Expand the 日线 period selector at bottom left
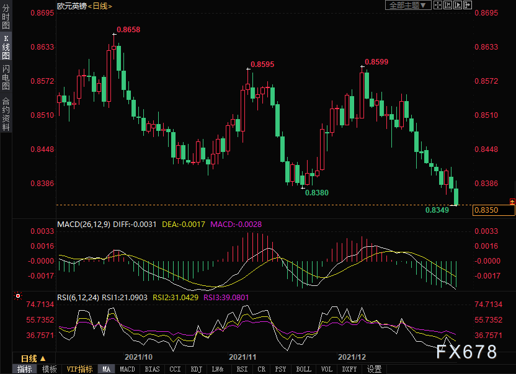The height and width of the screenshot is (374, 516). (x=33, y=358)
